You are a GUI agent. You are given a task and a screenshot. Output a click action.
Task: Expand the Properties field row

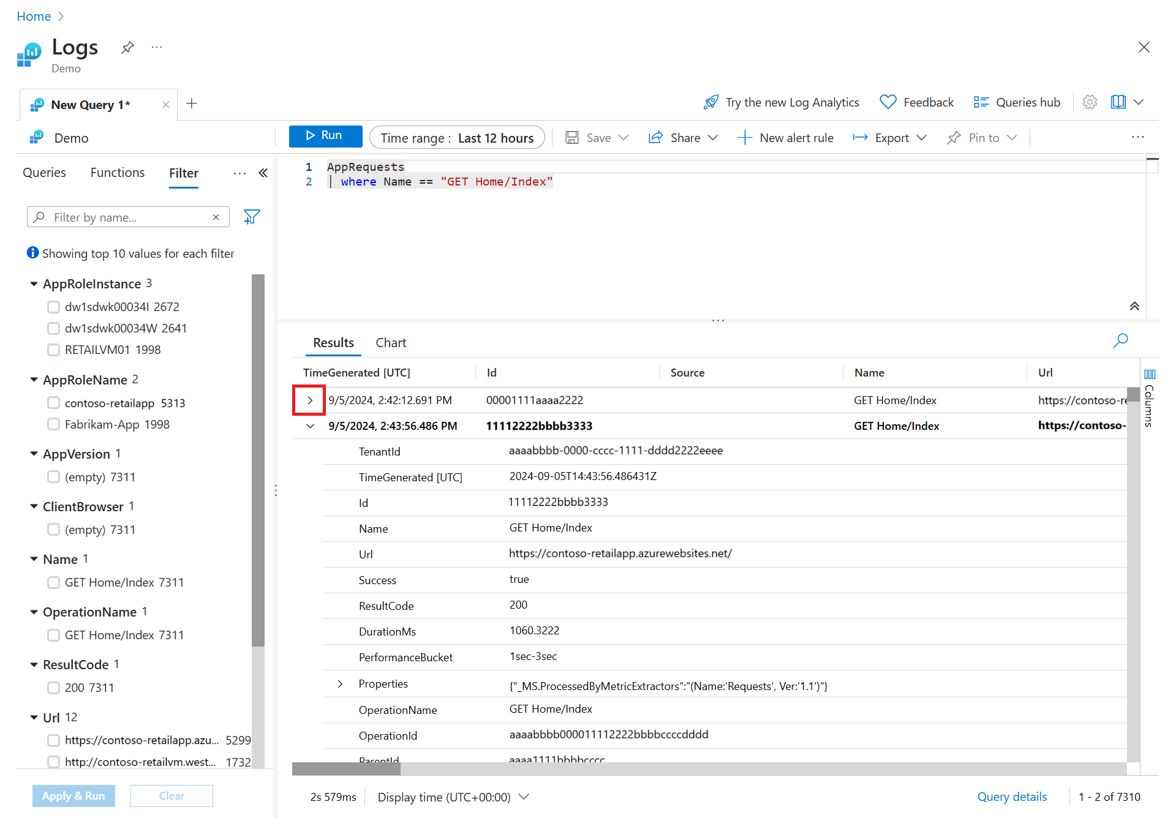point(340,684)
